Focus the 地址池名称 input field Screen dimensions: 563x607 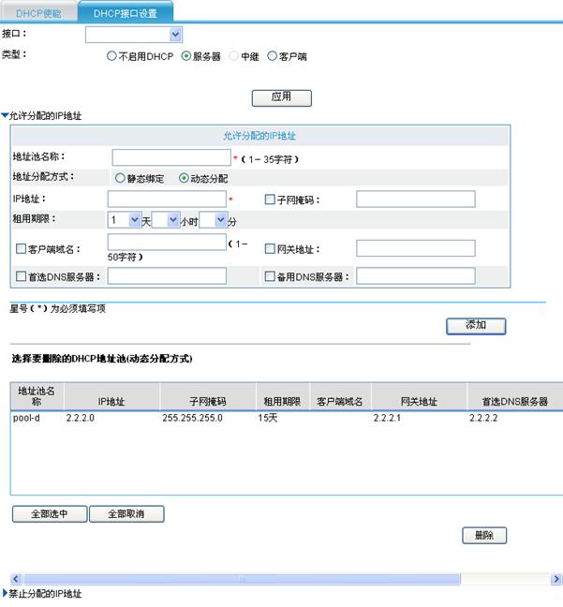click(171, 157)
